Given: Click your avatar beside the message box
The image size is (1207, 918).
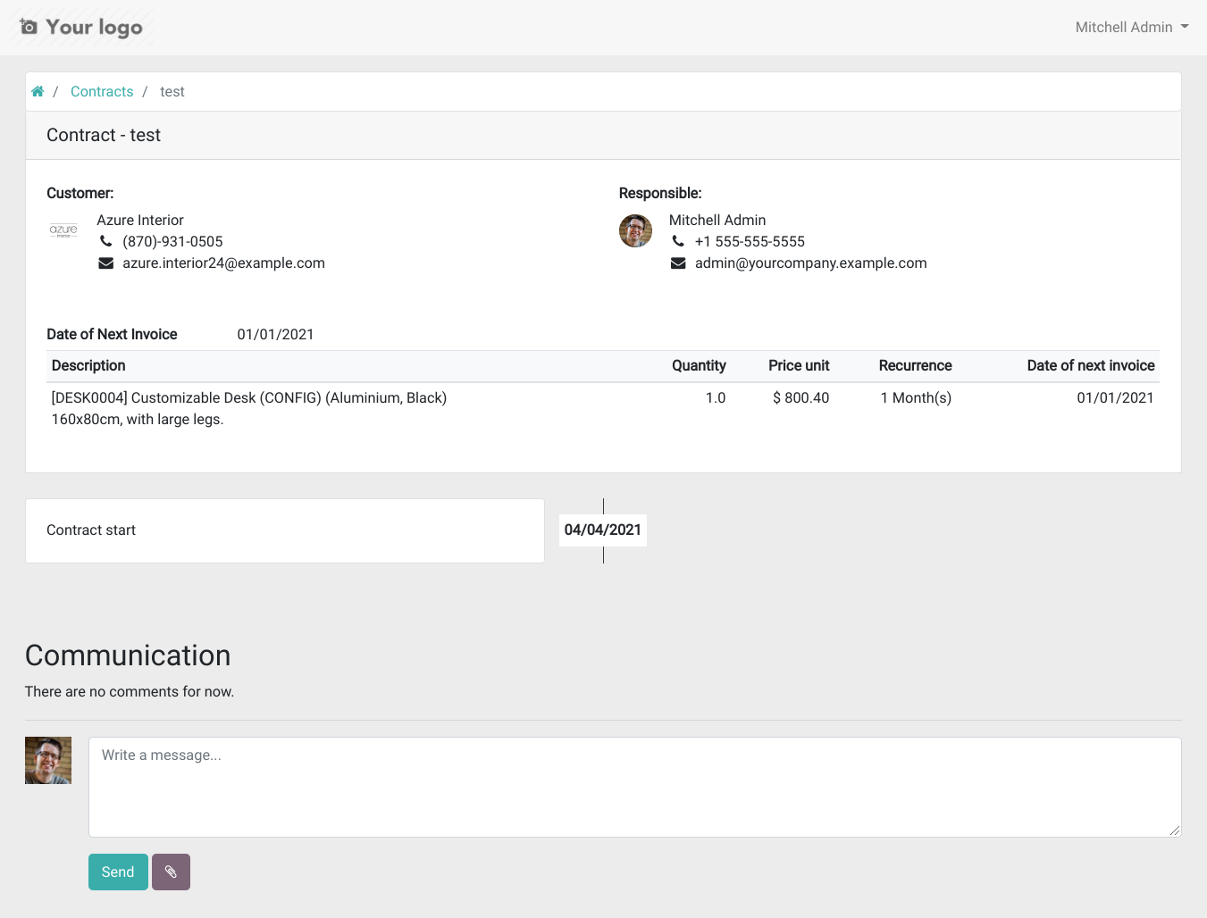Looking at the screenshot, I should [47, 760].
